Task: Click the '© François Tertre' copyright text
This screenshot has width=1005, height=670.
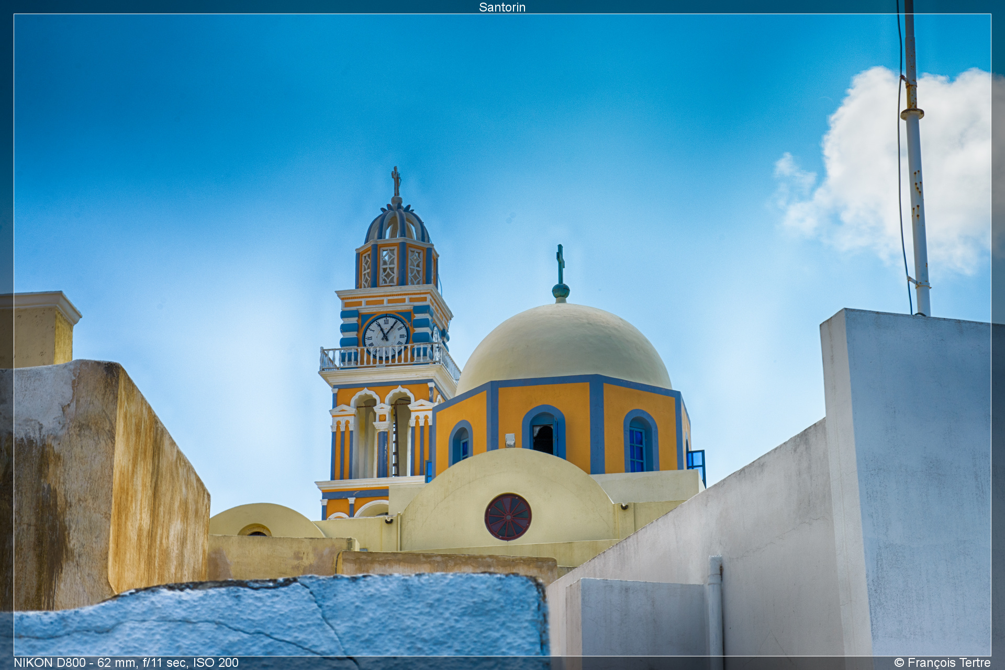Action: [942, 663]
